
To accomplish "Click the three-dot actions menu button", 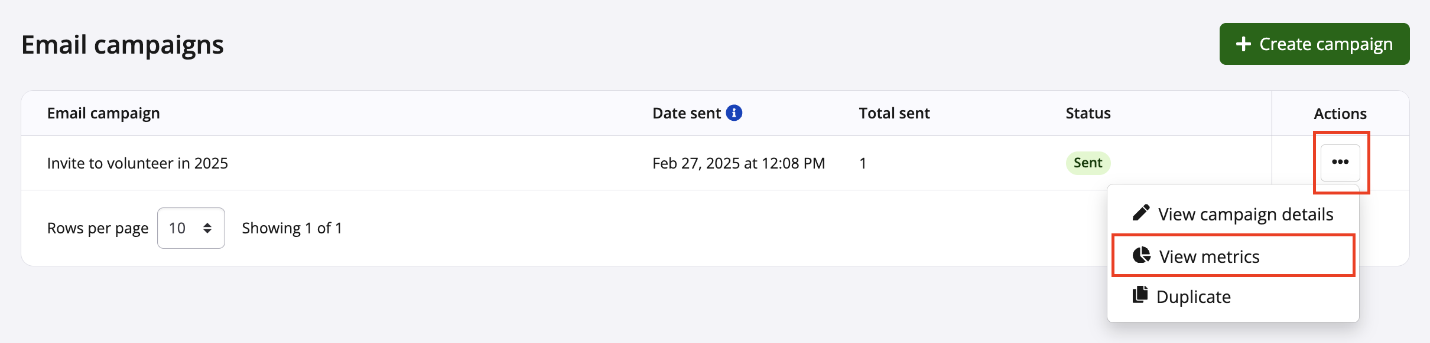I will coord(1340,162).
